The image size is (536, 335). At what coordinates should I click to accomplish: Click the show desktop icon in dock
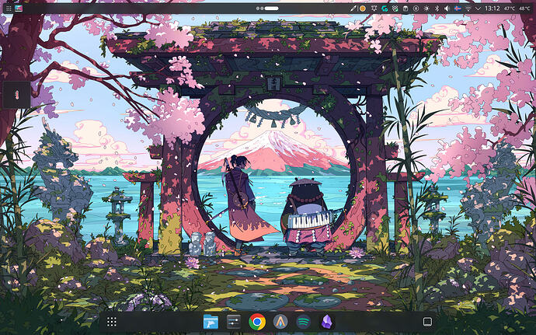[x=427, y=322]
